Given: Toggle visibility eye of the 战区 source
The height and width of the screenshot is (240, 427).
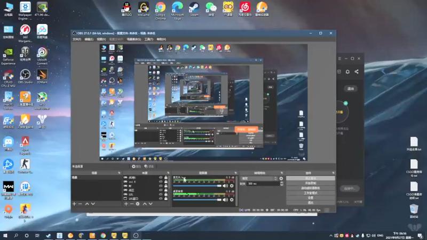Looking at the screenshot, I should (161, 190).
